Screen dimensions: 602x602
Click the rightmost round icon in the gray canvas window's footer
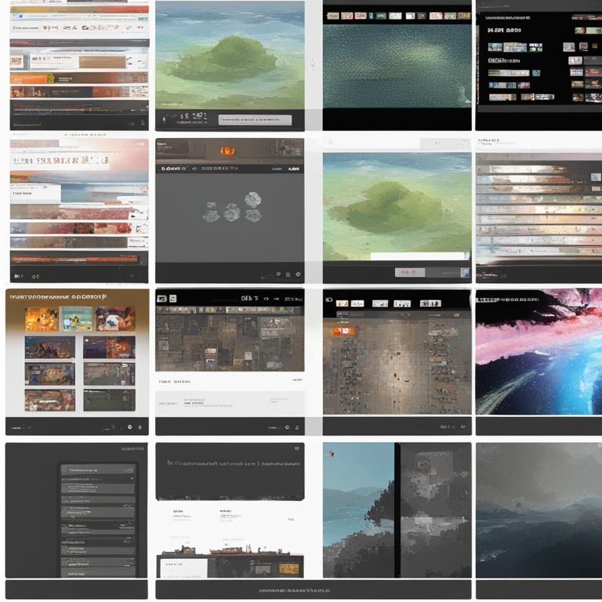click(x=298, y=274)
